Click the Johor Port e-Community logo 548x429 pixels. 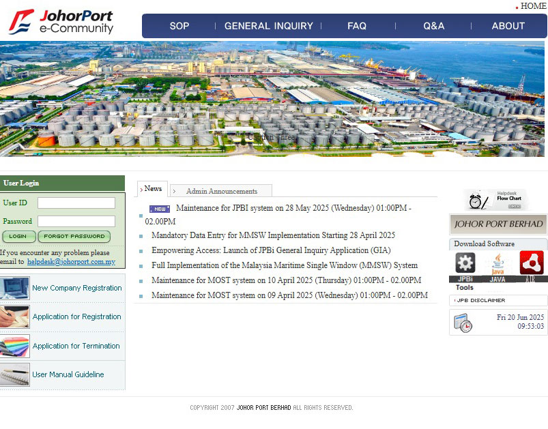click(61, 22)
